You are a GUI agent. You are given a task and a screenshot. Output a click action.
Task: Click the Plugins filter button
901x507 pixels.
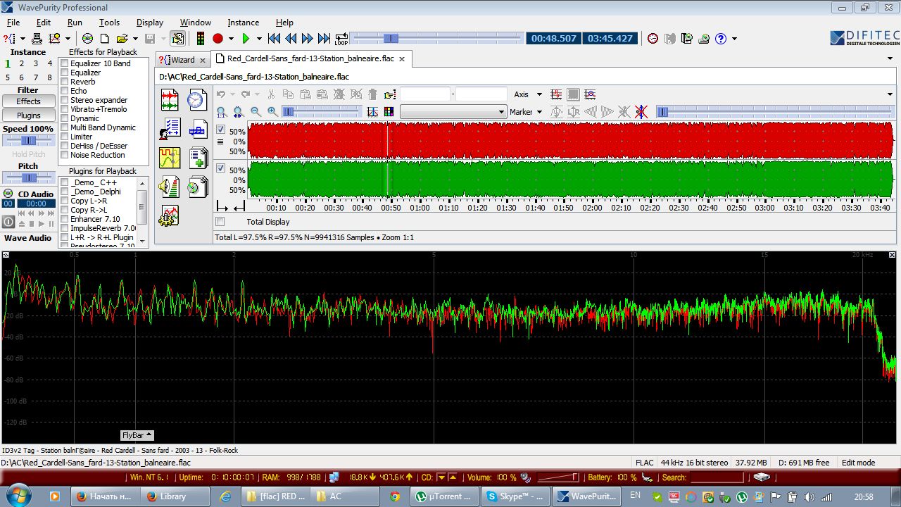(28, 115)
